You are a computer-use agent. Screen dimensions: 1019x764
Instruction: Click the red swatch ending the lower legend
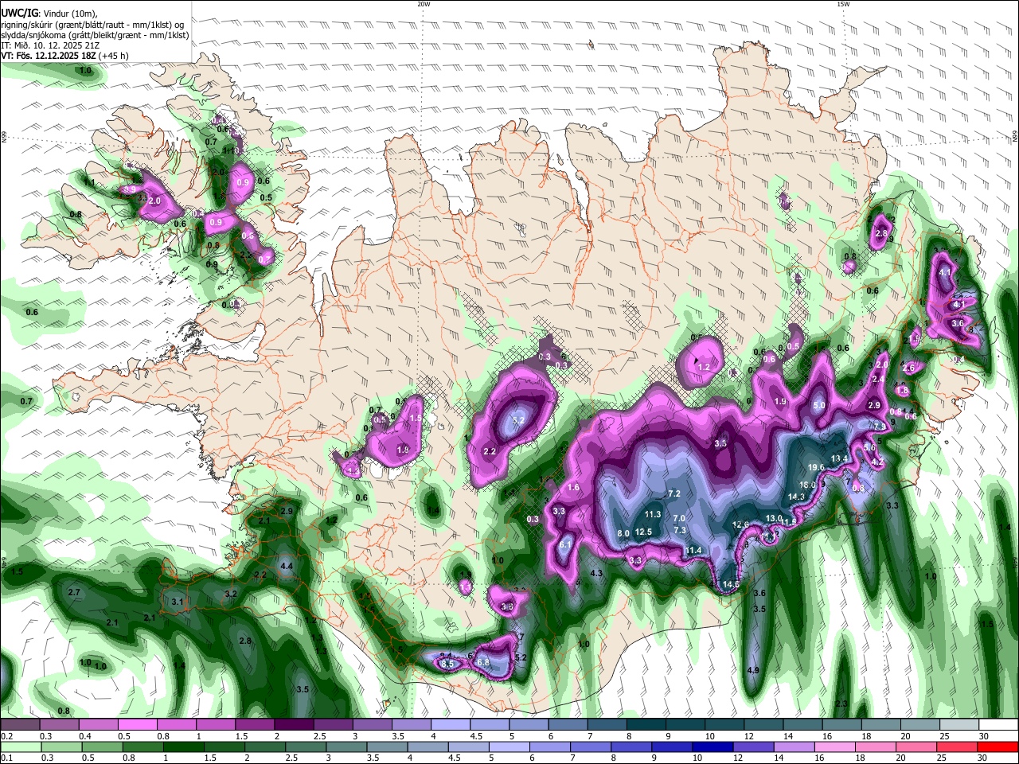point(998,747)
